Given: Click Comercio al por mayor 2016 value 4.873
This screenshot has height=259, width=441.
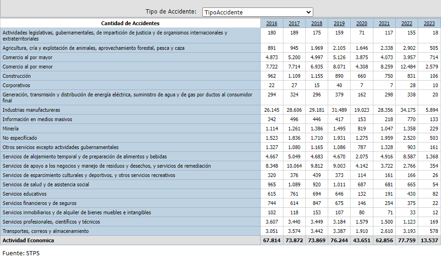Looking at the screenshot, I should coord(272,57).
